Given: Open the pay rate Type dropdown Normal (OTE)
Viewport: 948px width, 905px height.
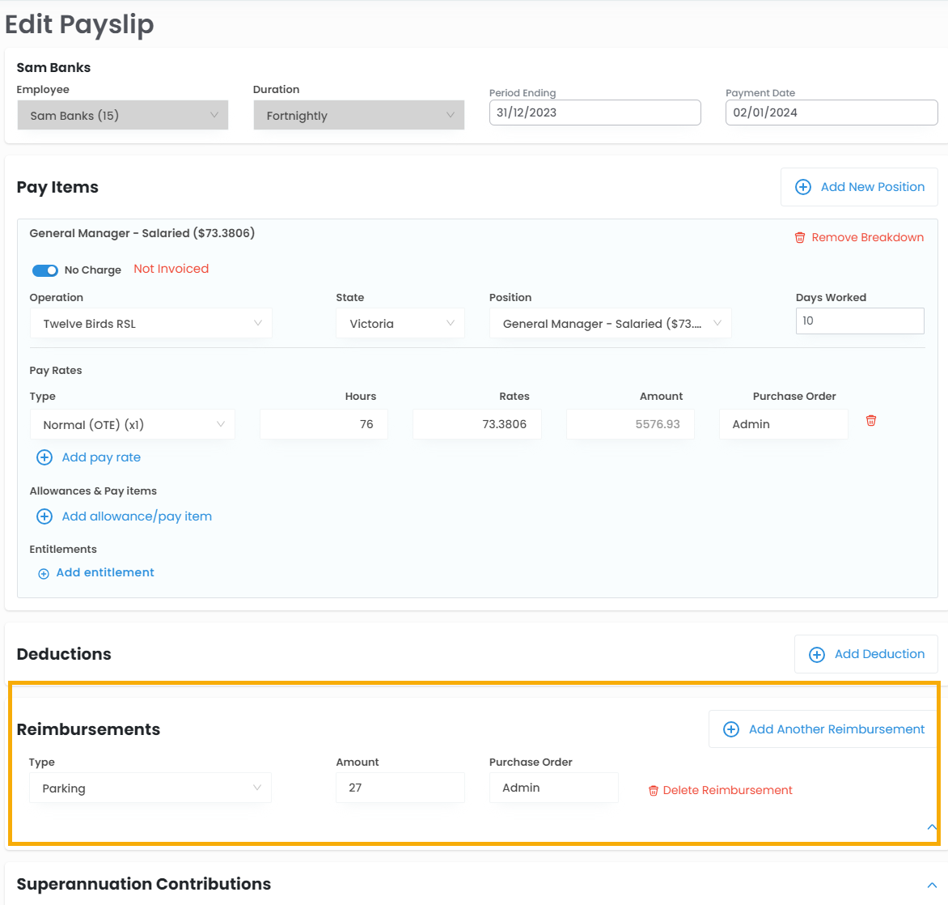Looking at the screenshot, I should 133,425.
